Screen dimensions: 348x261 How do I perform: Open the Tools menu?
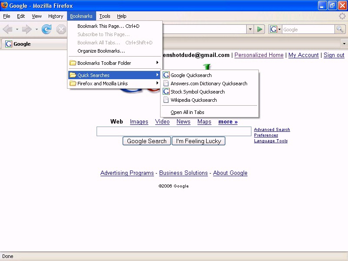pos(105,16)
